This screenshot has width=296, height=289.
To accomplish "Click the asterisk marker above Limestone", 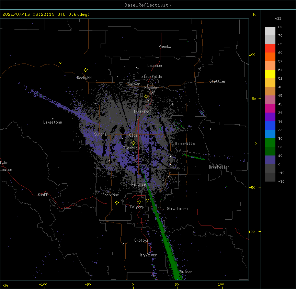I will click(53, 119).
